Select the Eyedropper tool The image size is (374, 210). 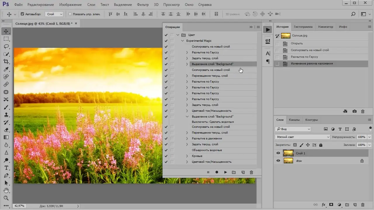tap(6, 69)
